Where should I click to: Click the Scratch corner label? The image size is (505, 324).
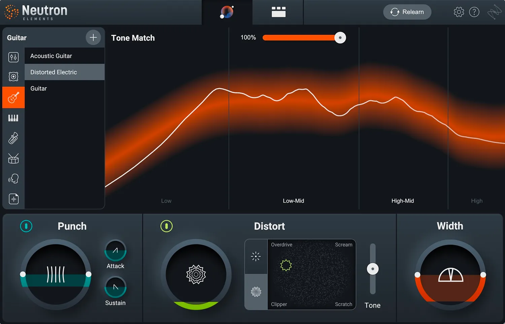click(343, 304)
